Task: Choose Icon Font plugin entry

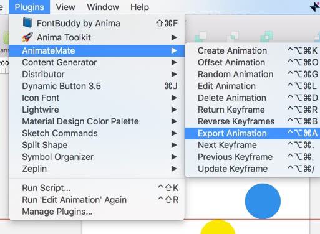Action: [x=97, y=98]
